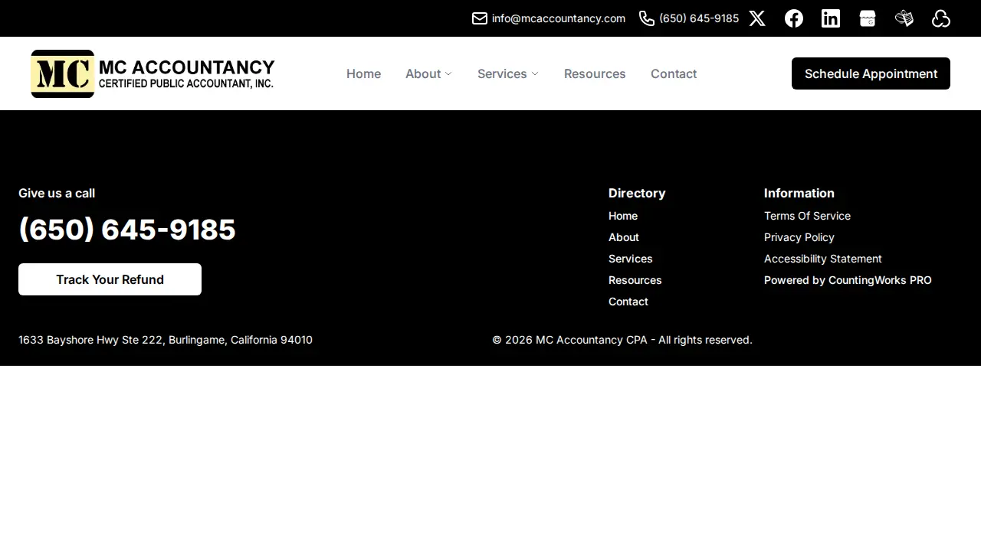Click the MC Accountancy logo
Screen dimensions: 981x551
[x=153, y=73]
